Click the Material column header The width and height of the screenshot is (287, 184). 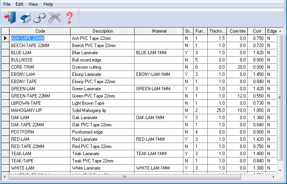pyautogui.click(x=159, y=31)
